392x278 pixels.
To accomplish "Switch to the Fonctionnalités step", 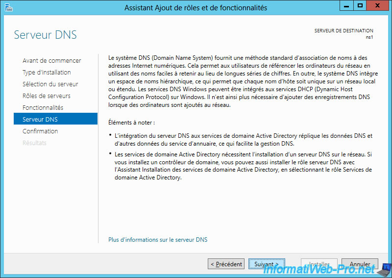I will [x=43, y=107].
